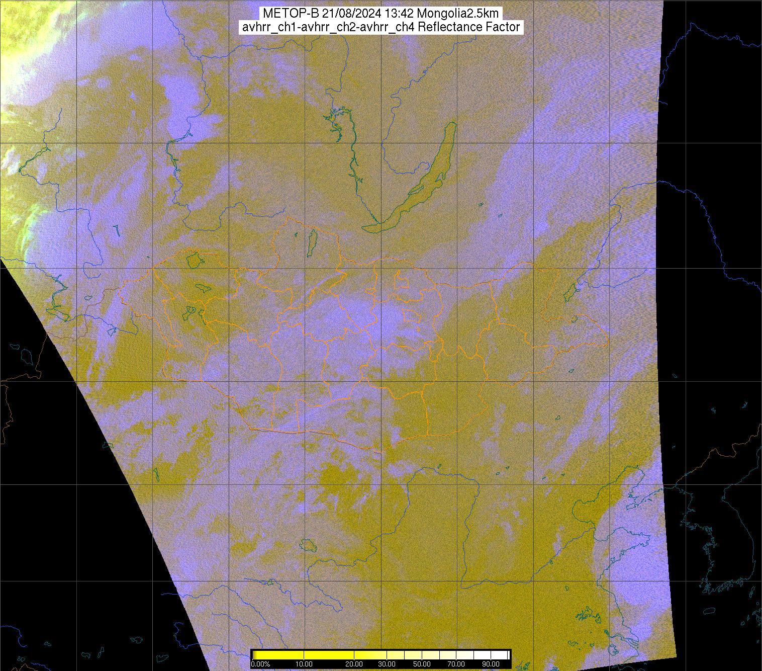Click the 'avhrr_ch1-avhrr_ch2-avhrr_ch4 Reflectance Factor' subtitle
This screenshot has width=762, height=671.
tap(381, 27)
